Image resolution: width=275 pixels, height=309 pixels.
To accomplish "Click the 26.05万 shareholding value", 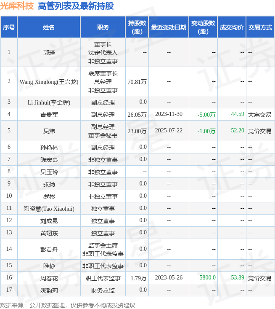I will pyautogui.click(x=137, y=115).
